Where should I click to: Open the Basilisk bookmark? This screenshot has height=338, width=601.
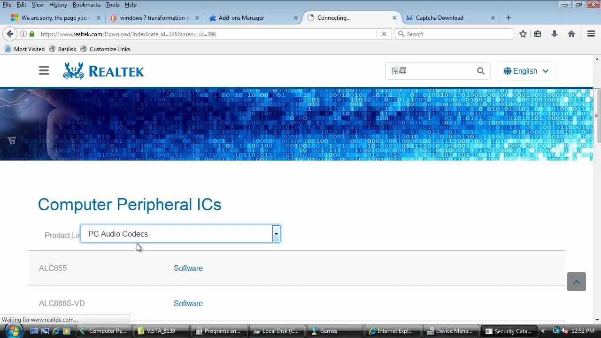click(62, 49)
